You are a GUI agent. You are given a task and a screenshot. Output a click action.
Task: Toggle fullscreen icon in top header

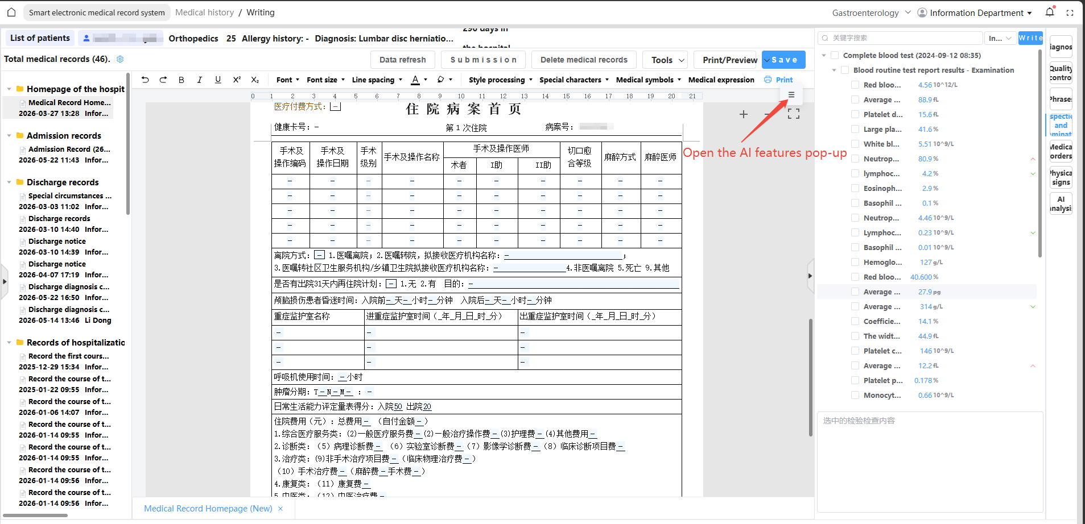click(x=1070, y=13)
